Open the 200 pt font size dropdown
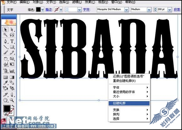Viewport: 182px width, 130px height. point(169,10)
